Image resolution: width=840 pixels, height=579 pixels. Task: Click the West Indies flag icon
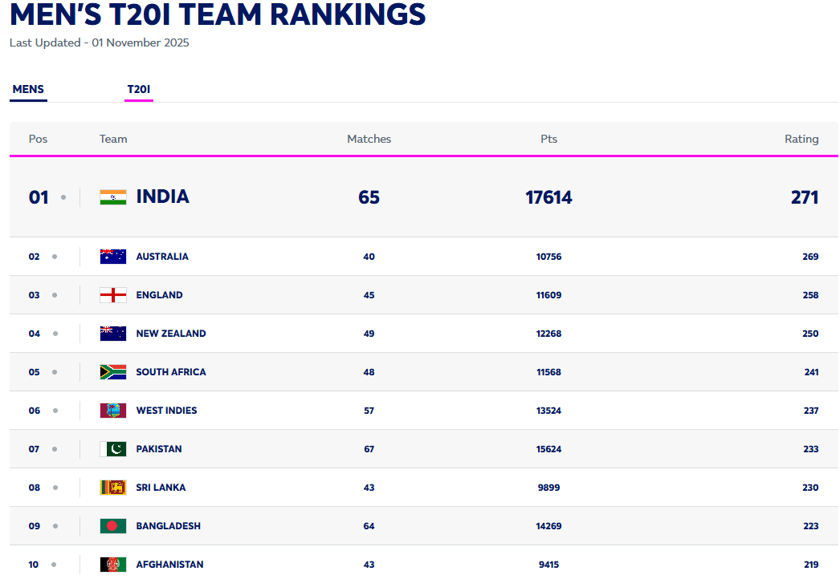(113, 411)
